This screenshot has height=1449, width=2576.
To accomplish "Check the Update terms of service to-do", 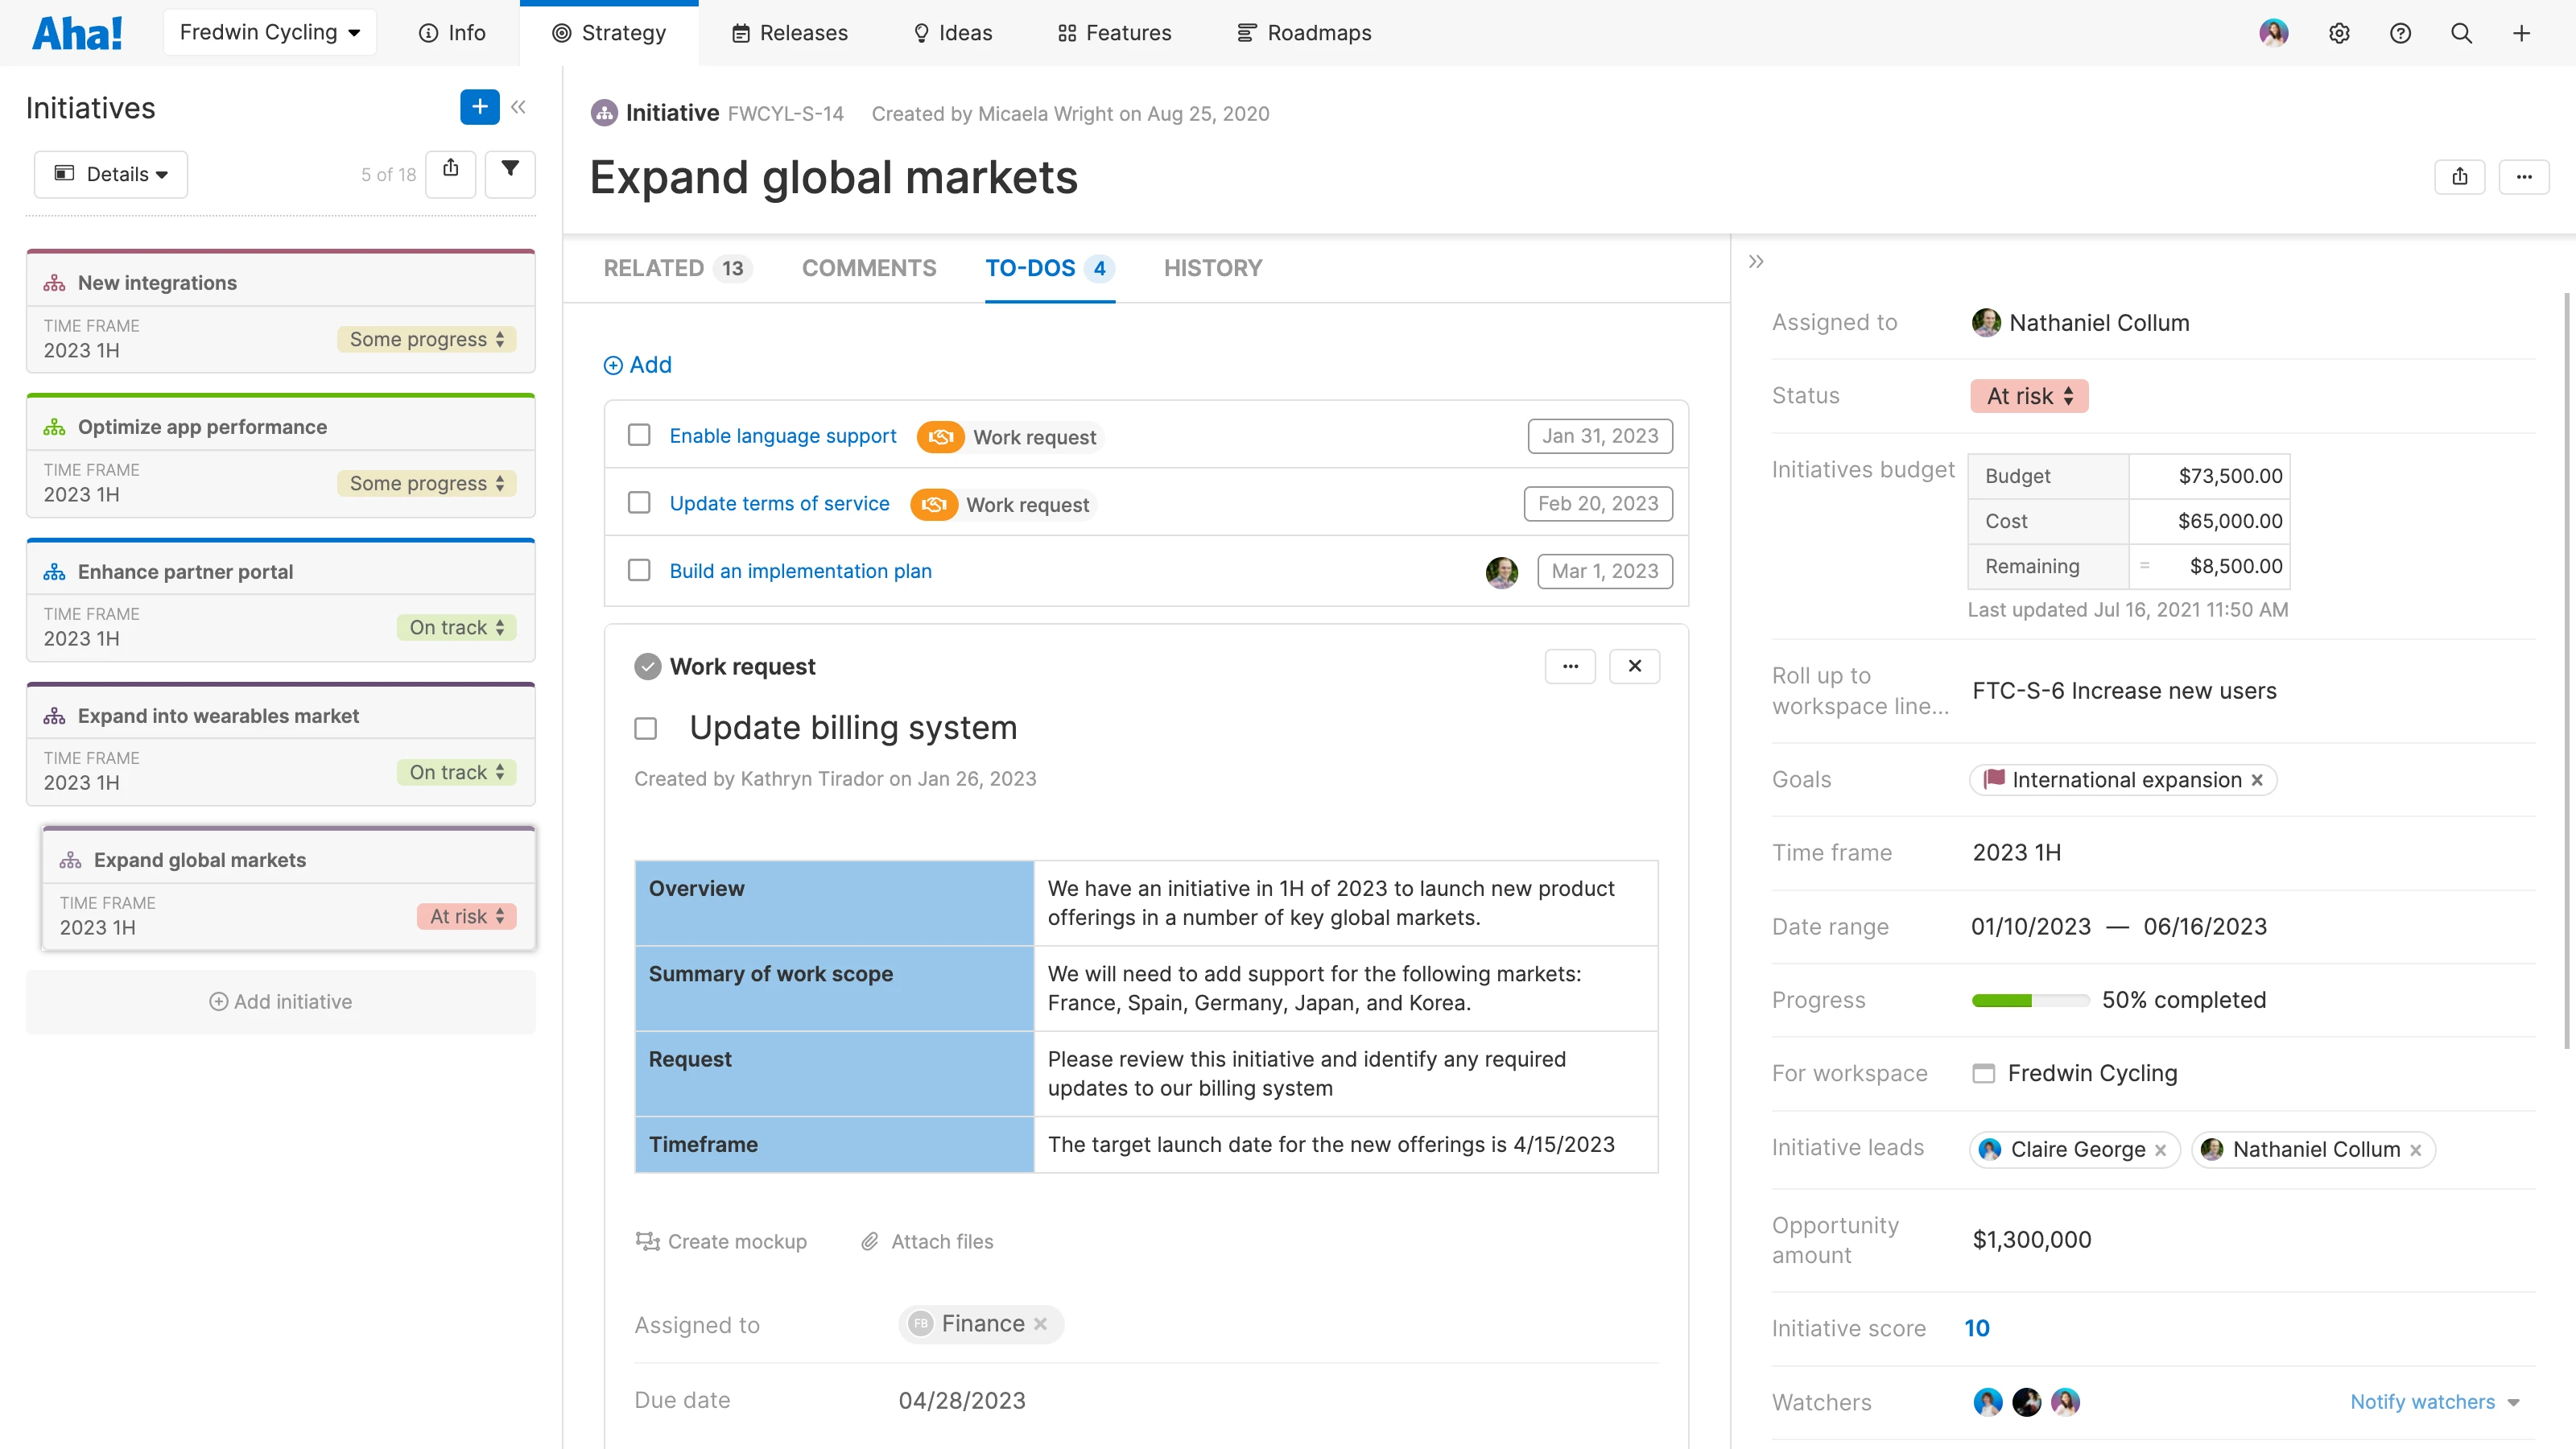I will 639,503.
